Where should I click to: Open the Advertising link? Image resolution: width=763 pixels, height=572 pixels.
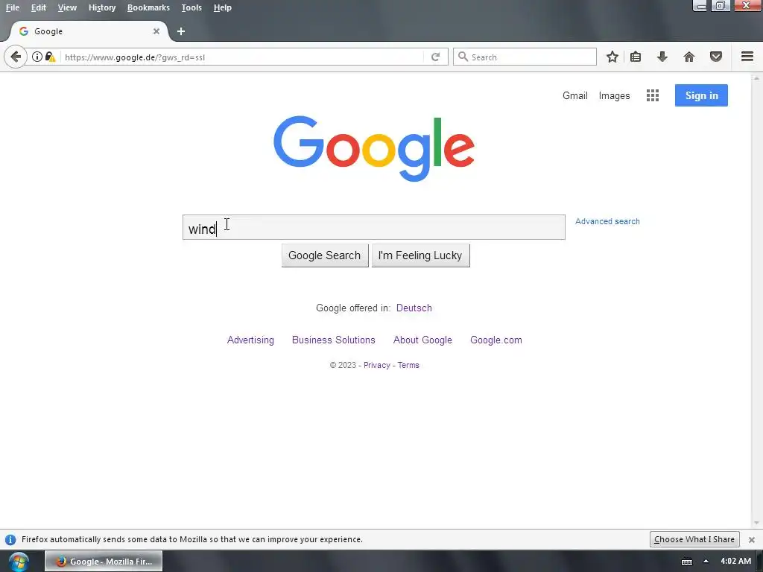pos(250,340)
